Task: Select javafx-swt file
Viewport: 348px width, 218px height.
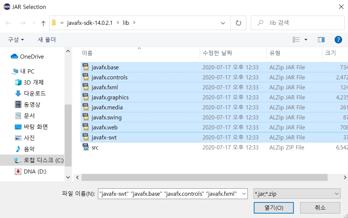Action: pos(214,137)
